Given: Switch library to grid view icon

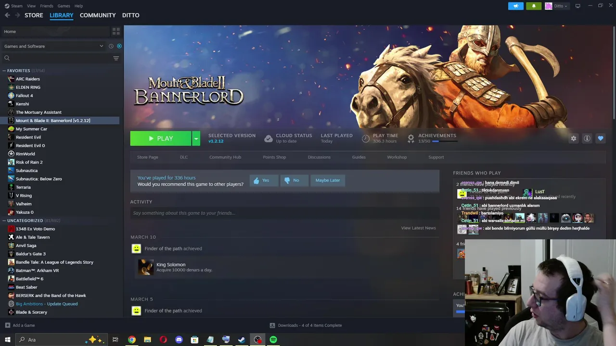Looking at the screenshot, I should pyautogui.click(x=116, y=31).
